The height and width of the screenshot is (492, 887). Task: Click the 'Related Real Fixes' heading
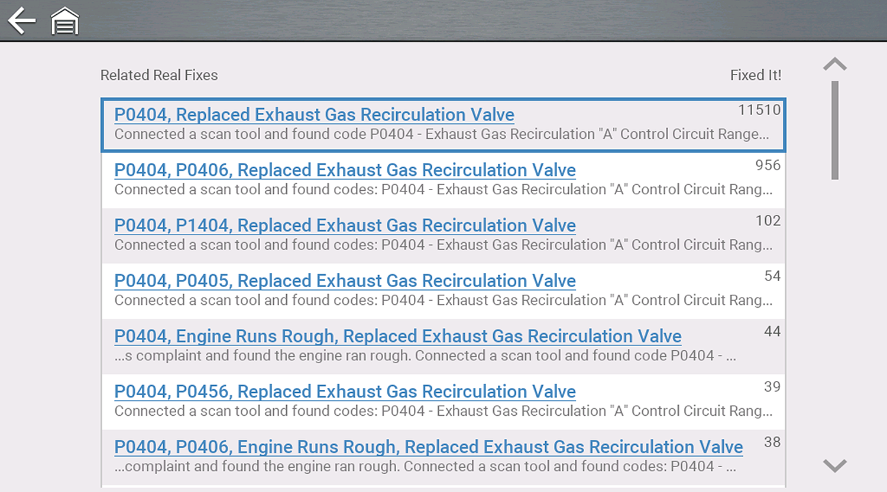coord(159,75)
